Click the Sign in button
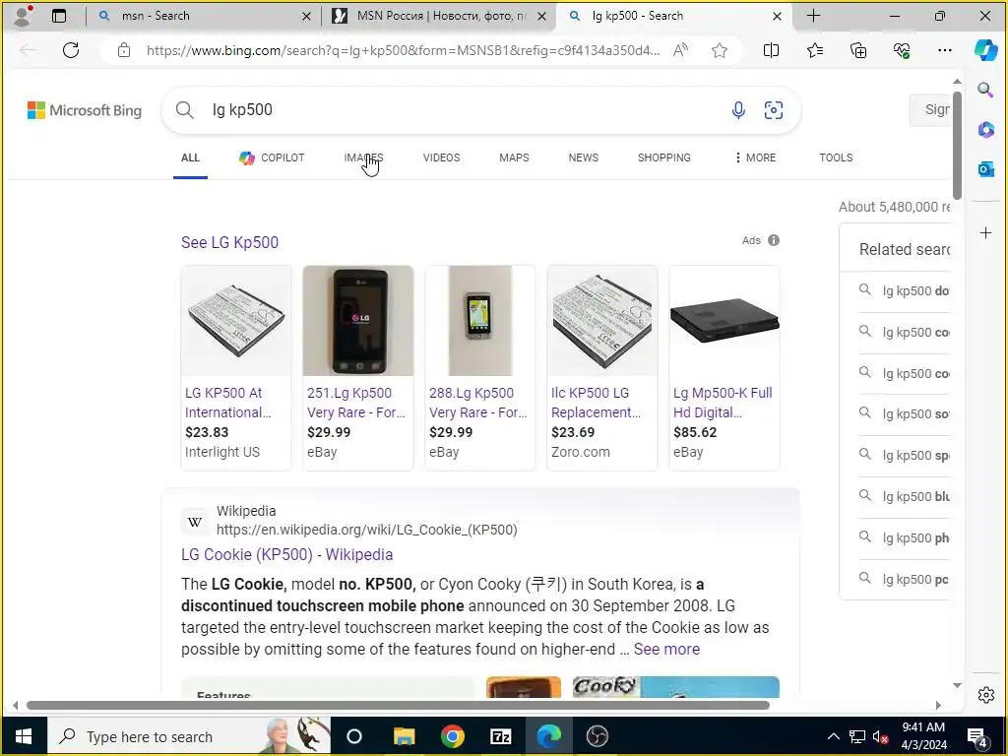 [929, 110]
